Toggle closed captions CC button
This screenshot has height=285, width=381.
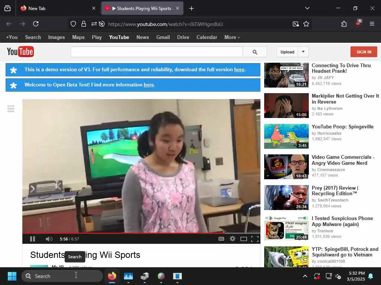(221, 239)
